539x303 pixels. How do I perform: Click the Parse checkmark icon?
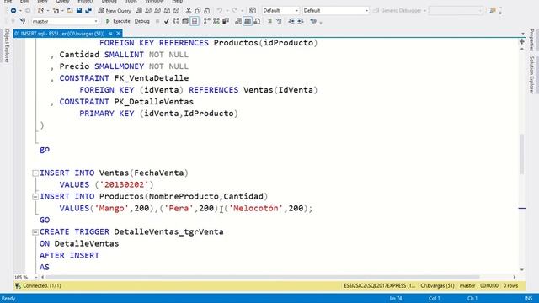(167, 21)
